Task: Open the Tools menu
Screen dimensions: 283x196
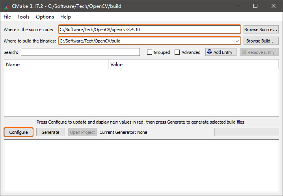Action: (x=23, y=17)
